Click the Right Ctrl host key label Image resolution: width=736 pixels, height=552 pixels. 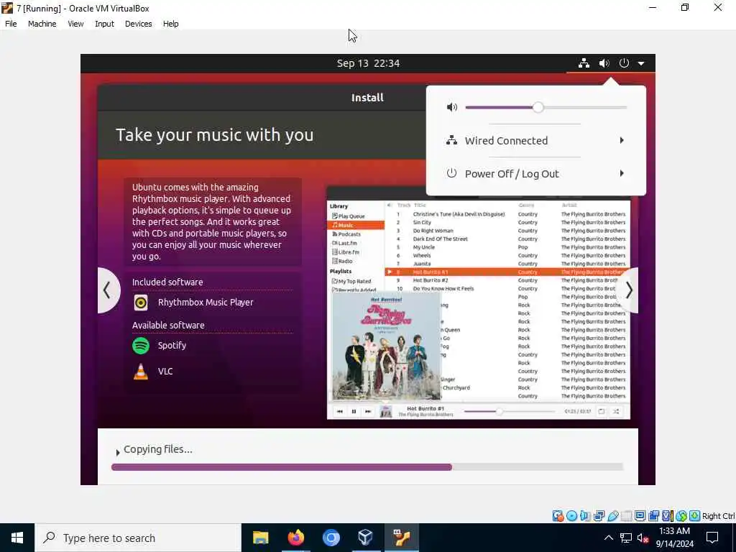719,516
